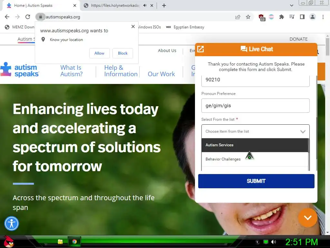
Task: Click the Chrome icon in the taskbar
Action: point(74,242)
